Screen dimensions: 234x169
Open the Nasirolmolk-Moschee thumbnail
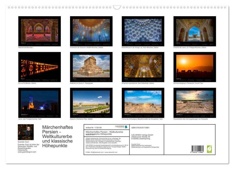tap(39, 31)
